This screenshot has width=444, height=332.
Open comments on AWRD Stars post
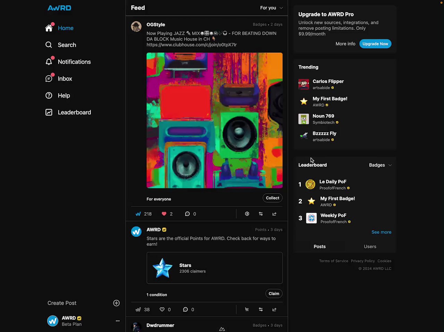pyautogui.click(x=186, y=309)
